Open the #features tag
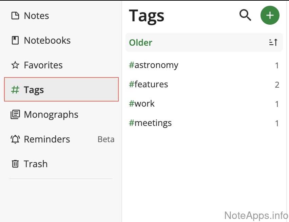The height and width of the screenshot is (222, 289). click(149, 84)
